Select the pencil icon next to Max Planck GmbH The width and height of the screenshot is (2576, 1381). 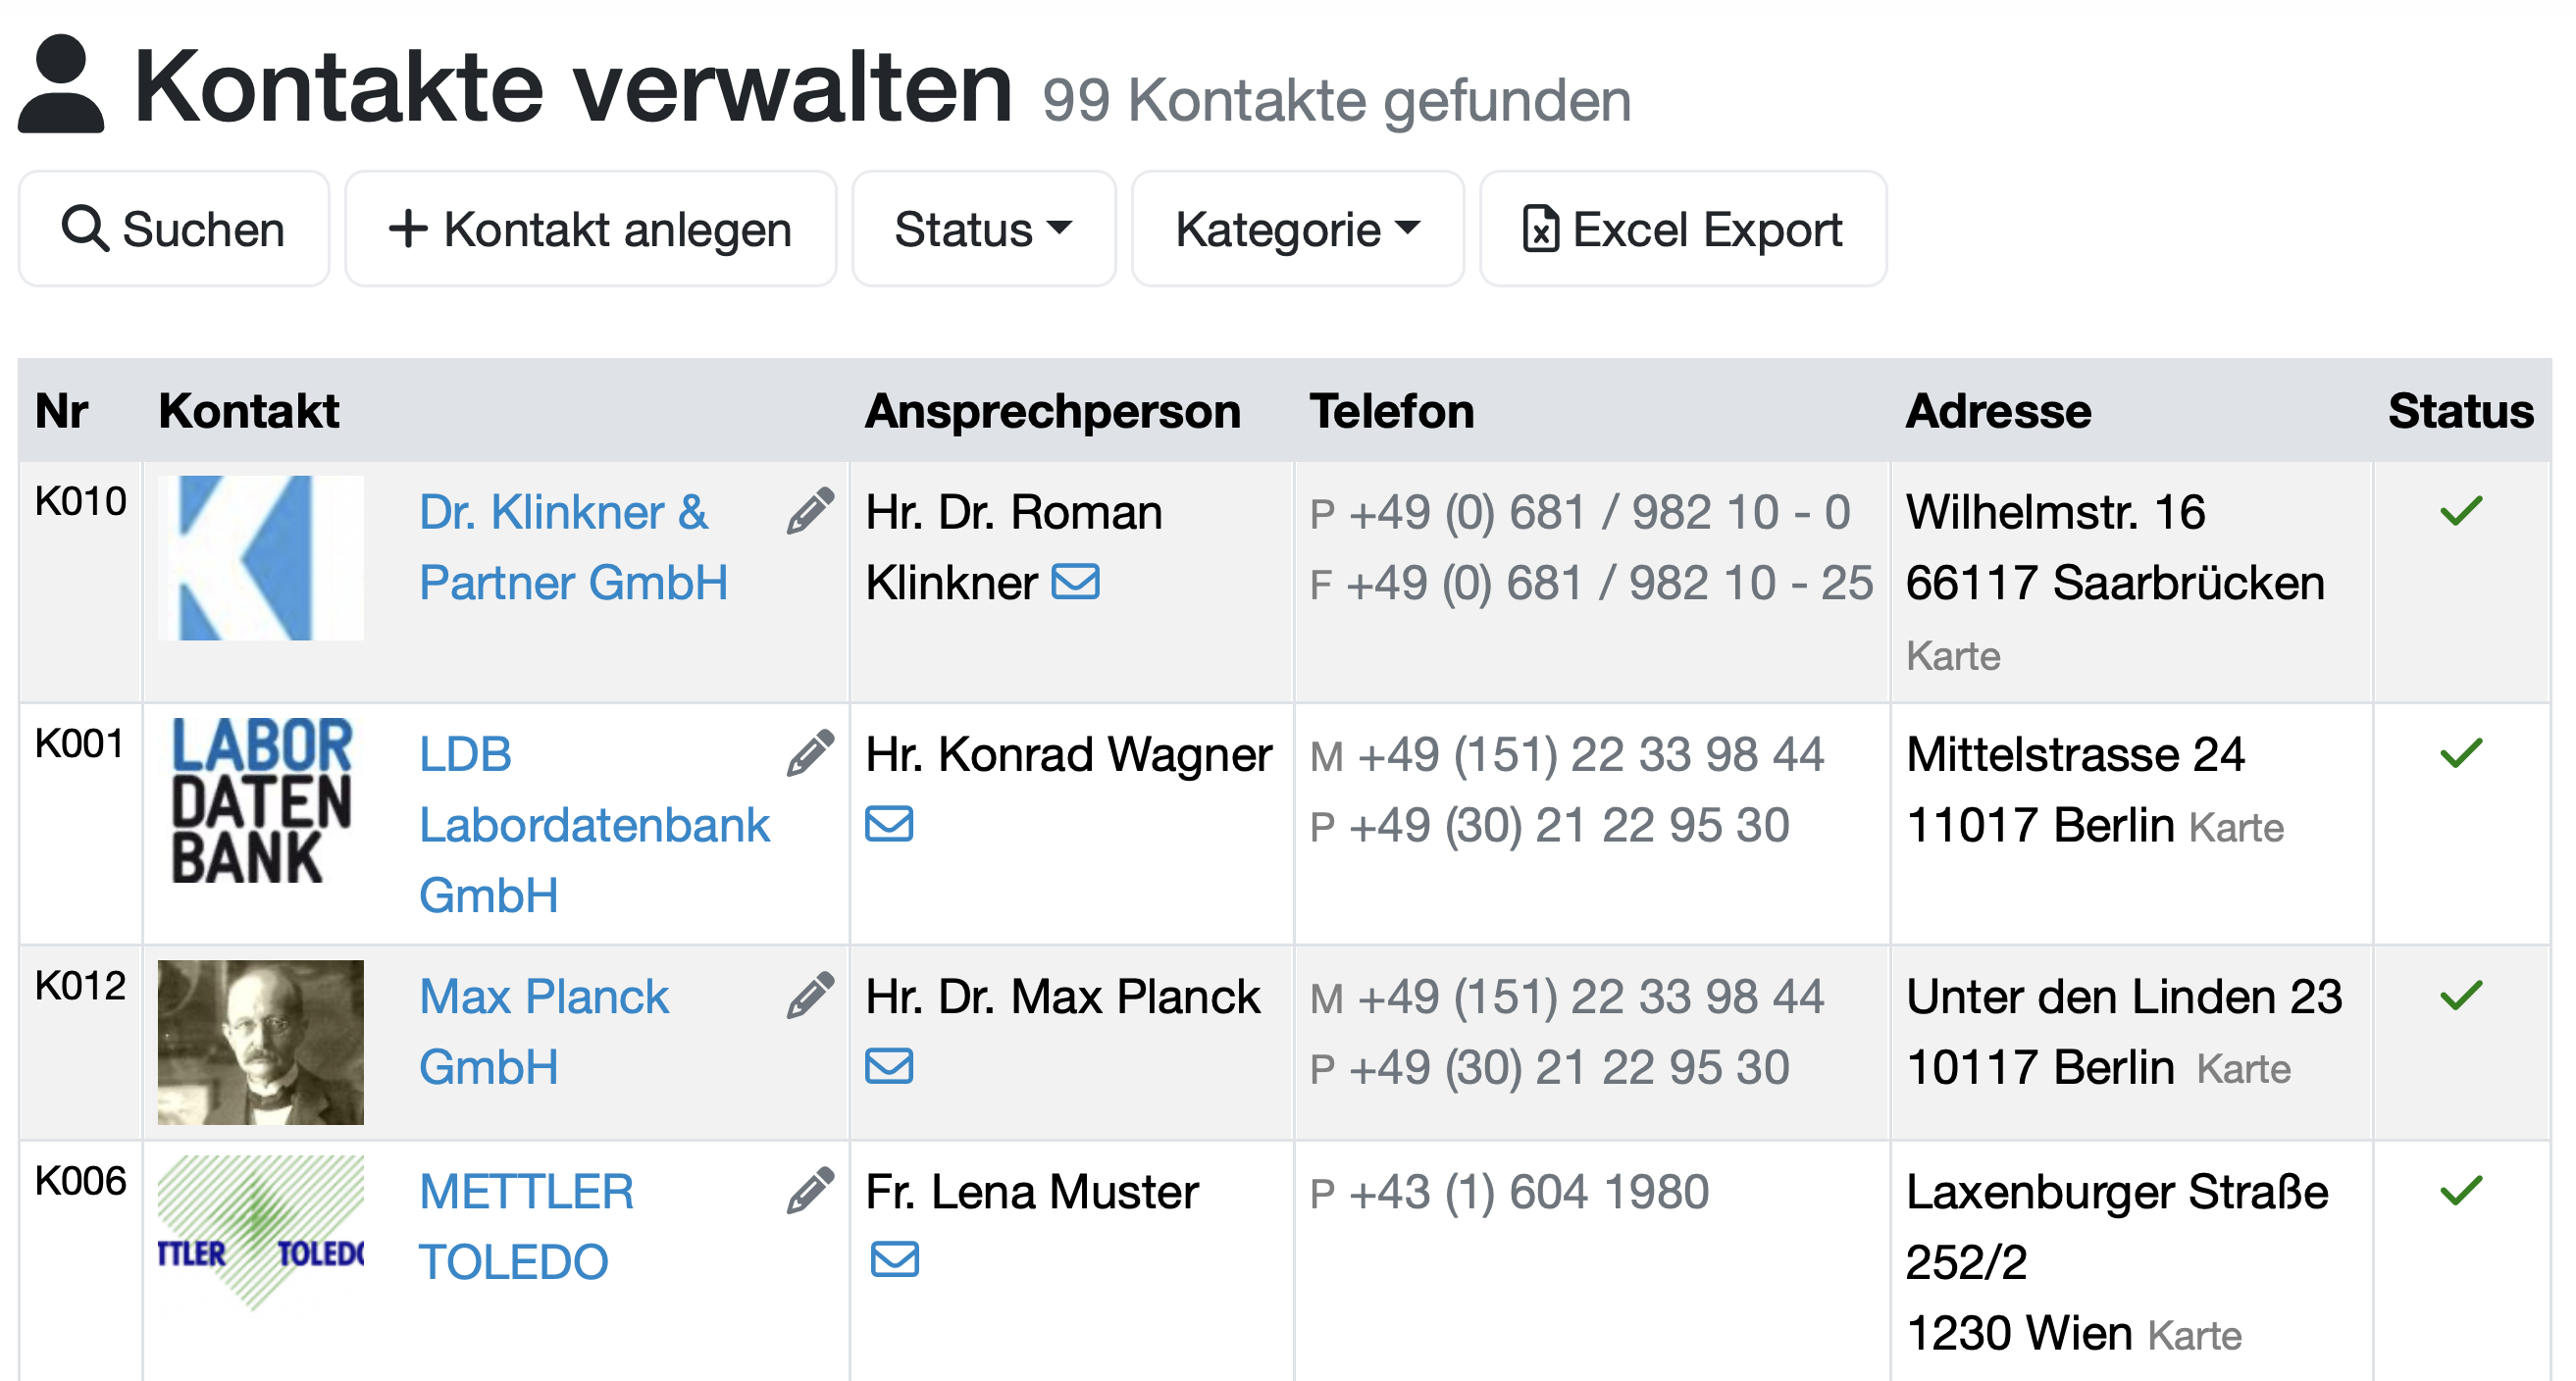(810, 995)
